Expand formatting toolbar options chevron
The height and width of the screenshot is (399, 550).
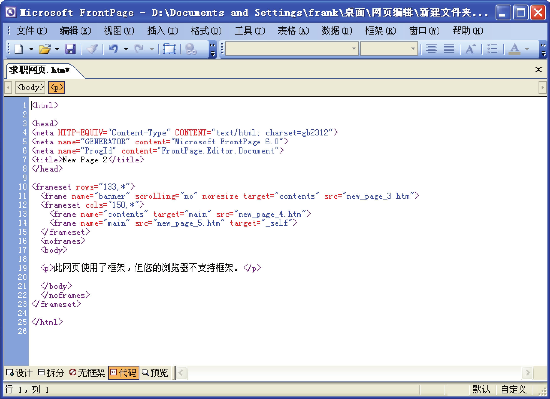click(x=543, y=49)
